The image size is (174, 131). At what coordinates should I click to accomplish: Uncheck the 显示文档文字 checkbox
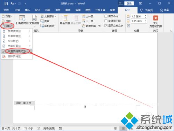(106, 26)
